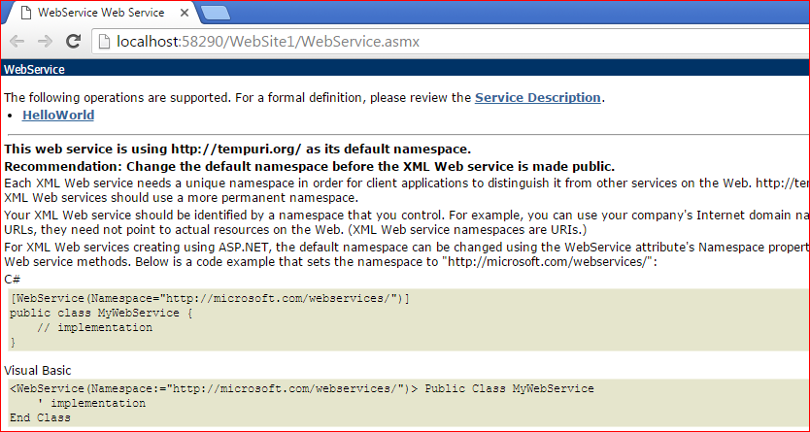Viewport: 810px width, 432px height.
Task: Click the "' implementation" Visual Basic comment
Action: tap(91, 403)
